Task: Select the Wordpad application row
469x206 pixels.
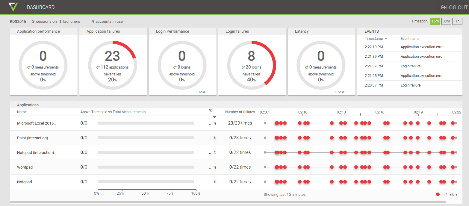Action: coord(236,167)
